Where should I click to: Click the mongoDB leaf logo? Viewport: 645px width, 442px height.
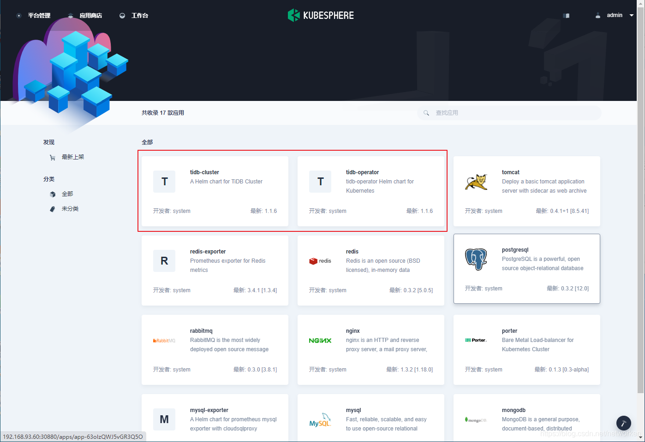[x=476, y=420]
